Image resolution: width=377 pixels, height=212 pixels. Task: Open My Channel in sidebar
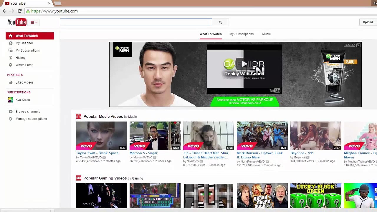click(24, 43)
